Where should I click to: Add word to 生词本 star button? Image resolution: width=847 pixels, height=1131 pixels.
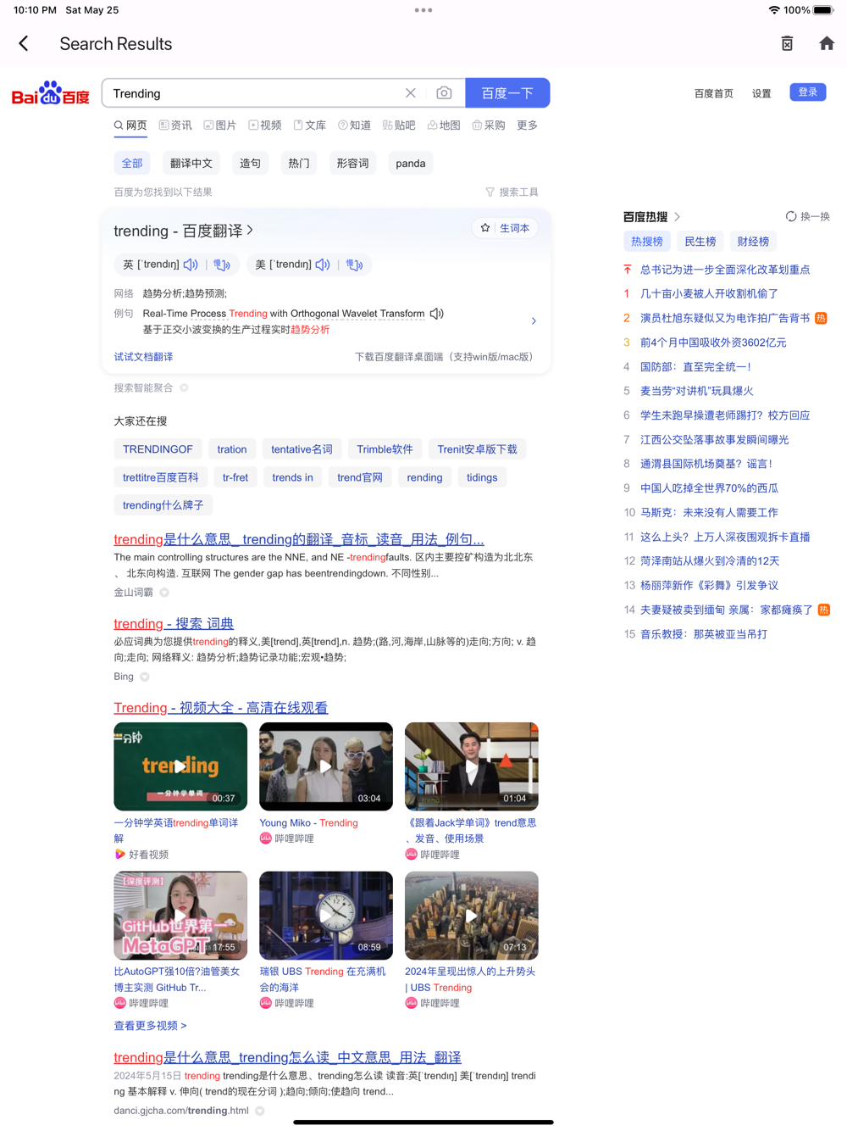505,228
